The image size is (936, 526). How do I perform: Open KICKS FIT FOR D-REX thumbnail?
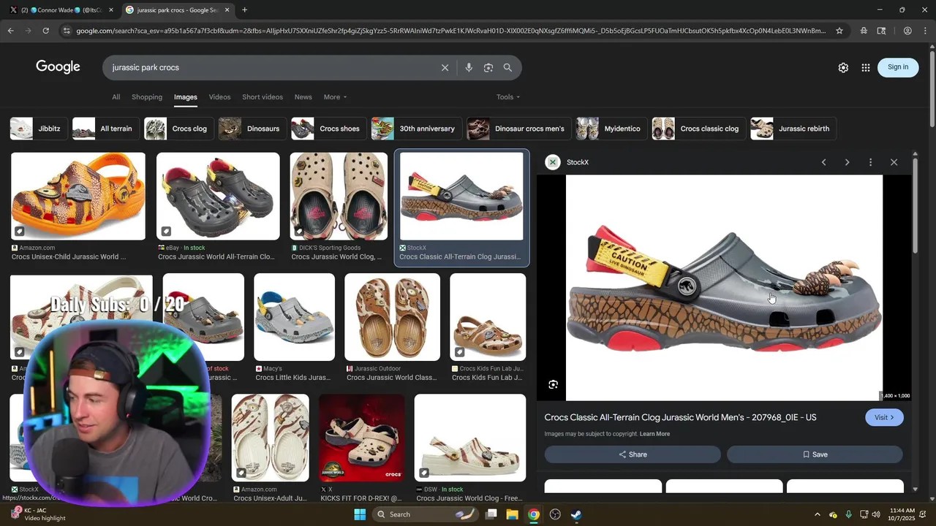(362, 438)
